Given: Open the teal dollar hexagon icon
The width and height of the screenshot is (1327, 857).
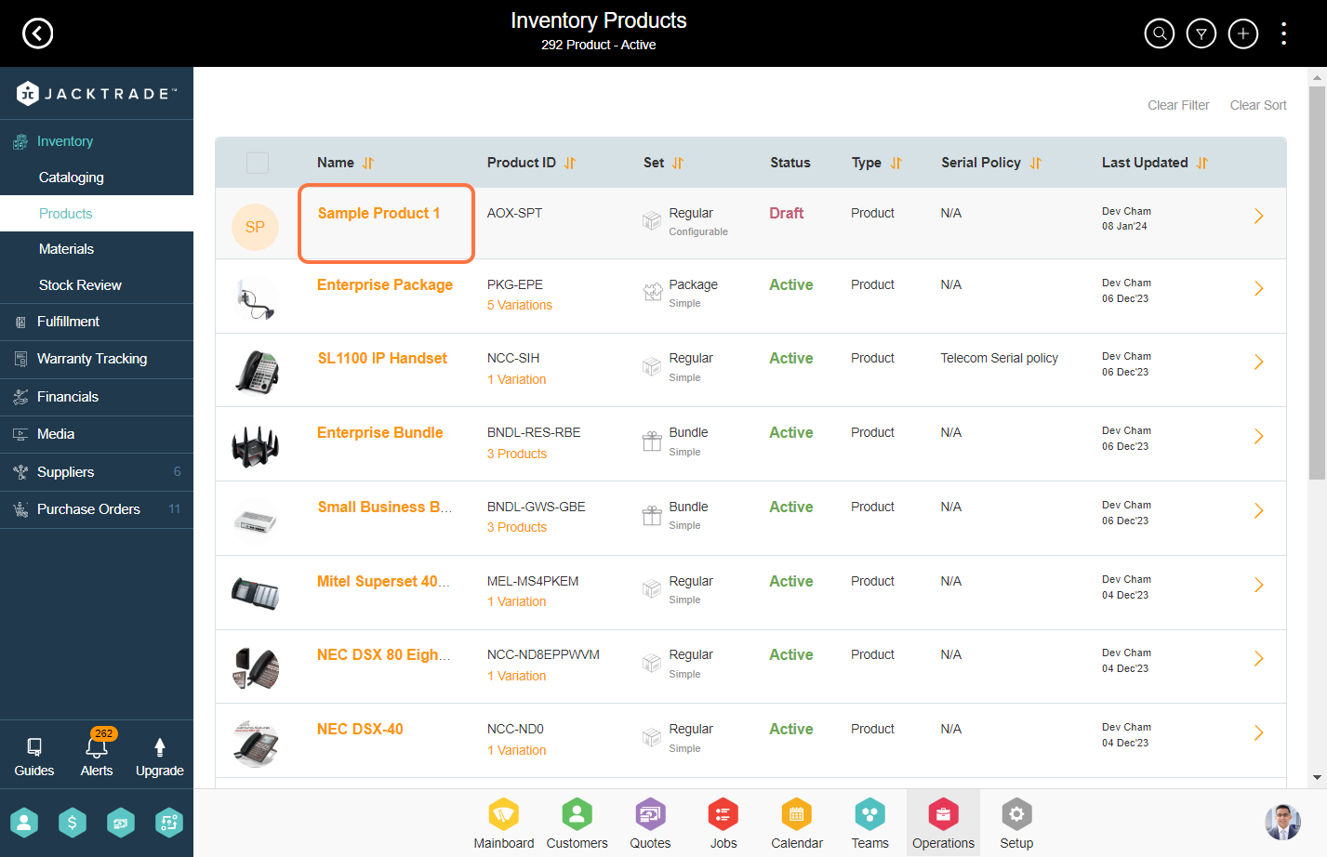Looking at the screenshot, I should (73, 823).
